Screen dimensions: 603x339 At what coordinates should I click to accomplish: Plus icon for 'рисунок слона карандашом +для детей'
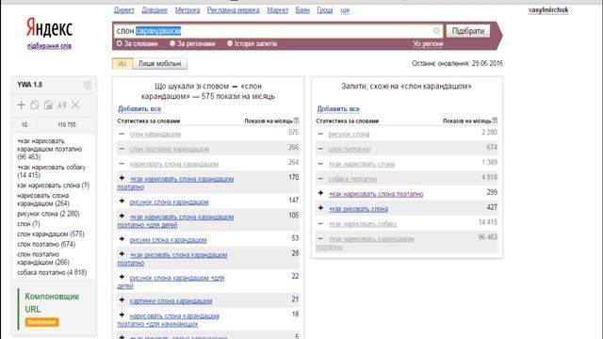click(122, 277)
